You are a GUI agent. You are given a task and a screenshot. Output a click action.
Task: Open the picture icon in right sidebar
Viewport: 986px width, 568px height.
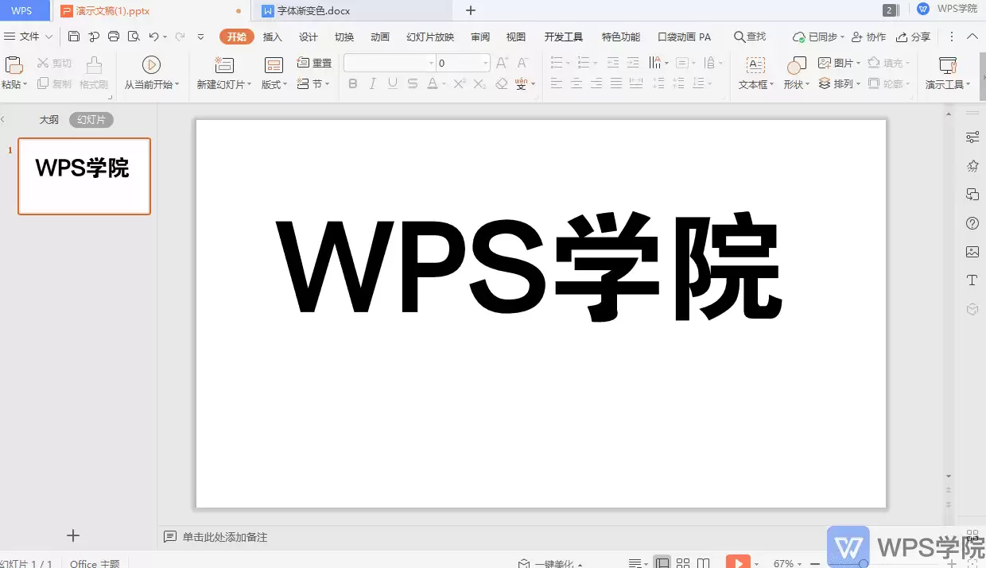point(972,252)
